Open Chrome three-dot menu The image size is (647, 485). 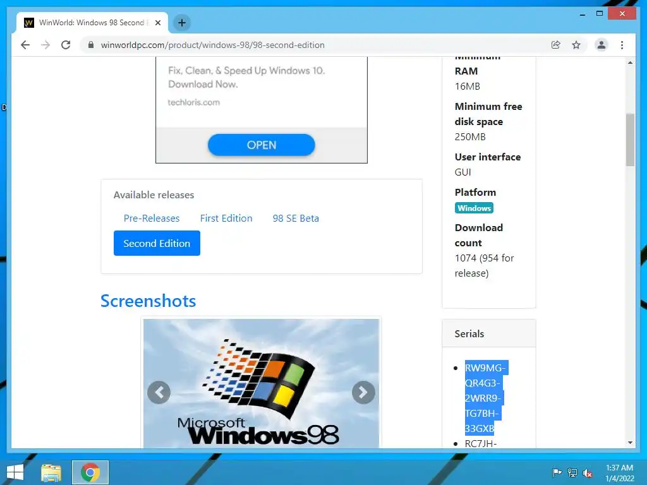pos(622,45)
